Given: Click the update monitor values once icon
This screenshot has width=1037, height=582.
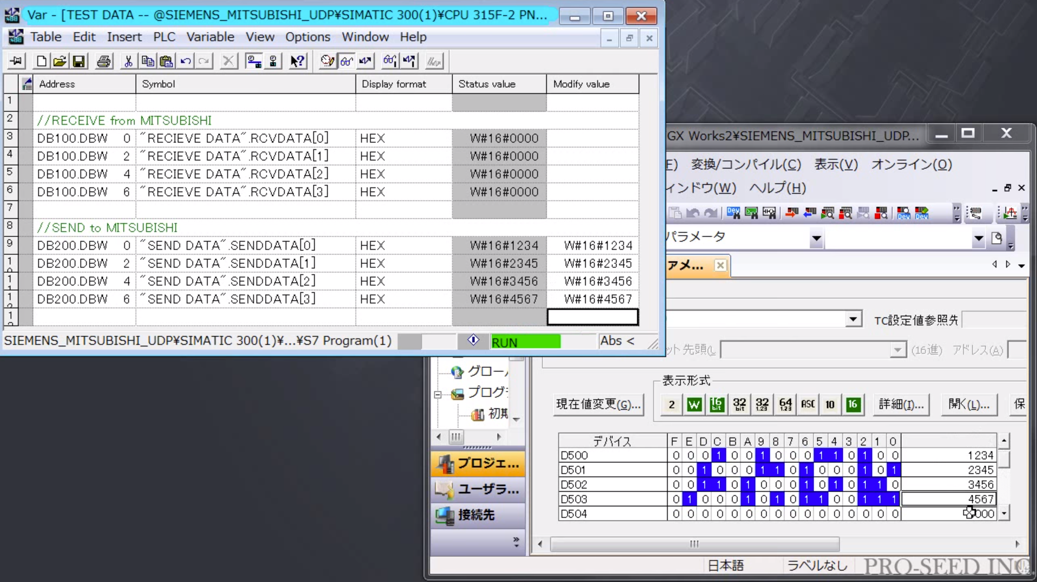Looking at the screenshot, I should click(x=389, y=61).
